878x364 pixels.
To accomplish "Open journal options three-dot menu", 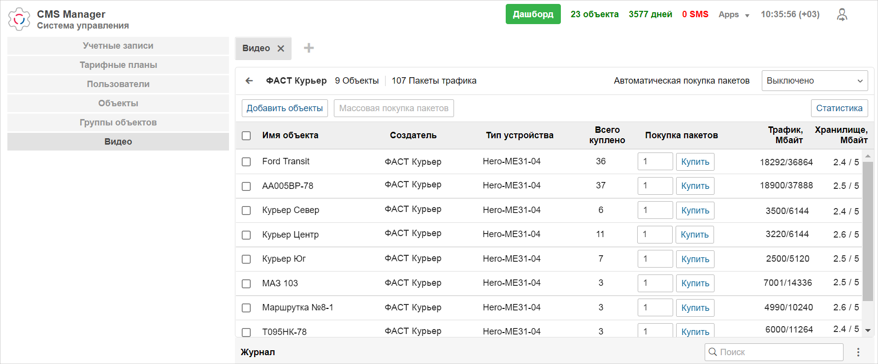I will pos(858,352).
